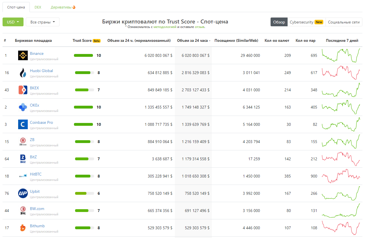Click the OKEx blue dots logo

click(23, 107)
